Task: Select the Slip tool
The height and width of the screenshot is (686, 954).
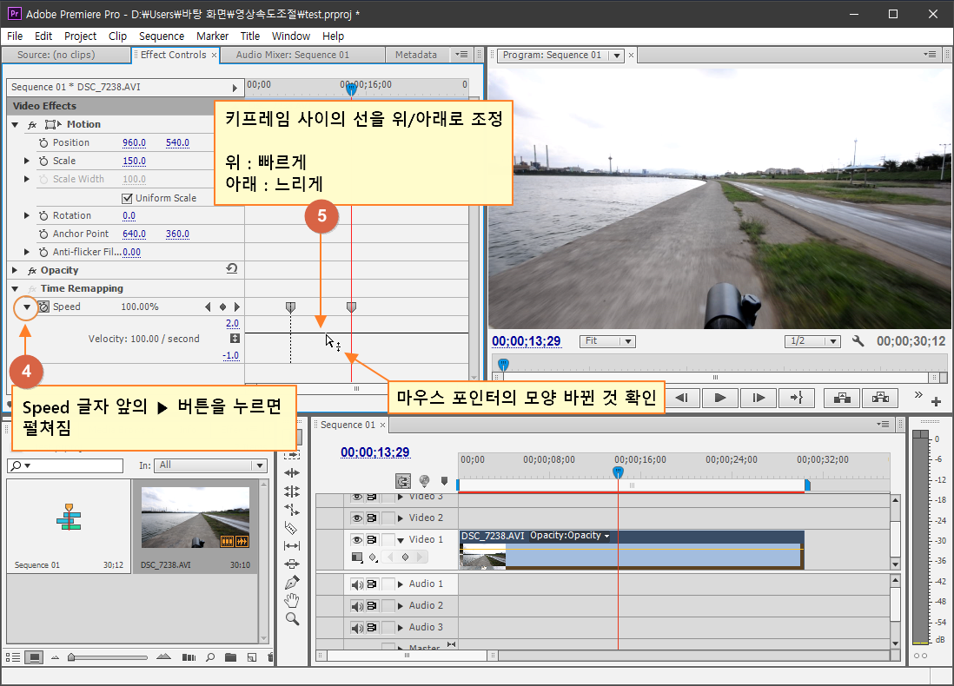Action: pos(292,545)
